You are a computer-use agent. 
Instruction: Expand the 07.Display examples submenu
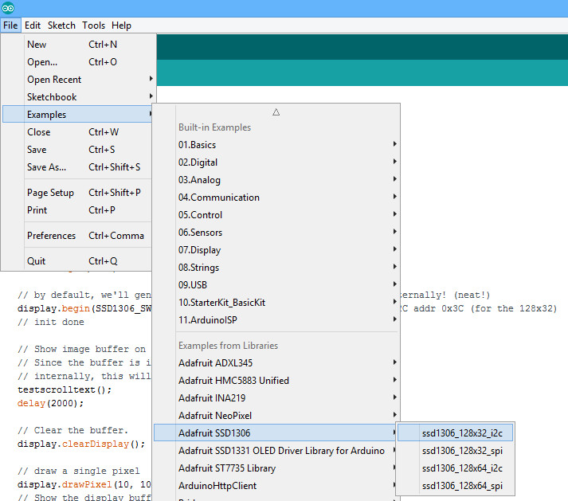click(x=276, y=250)
